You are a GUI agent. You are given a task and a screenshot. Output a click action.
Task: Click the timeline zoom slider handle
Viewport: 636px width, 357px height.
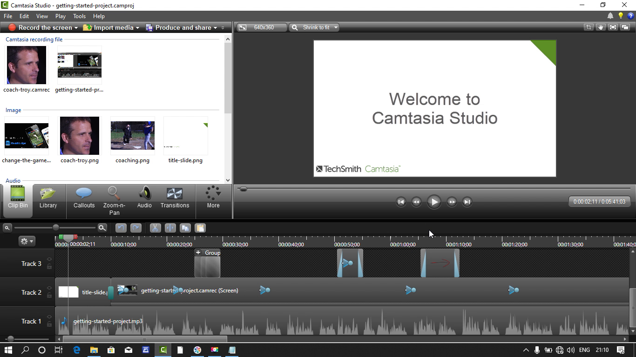tap(56, 227)
